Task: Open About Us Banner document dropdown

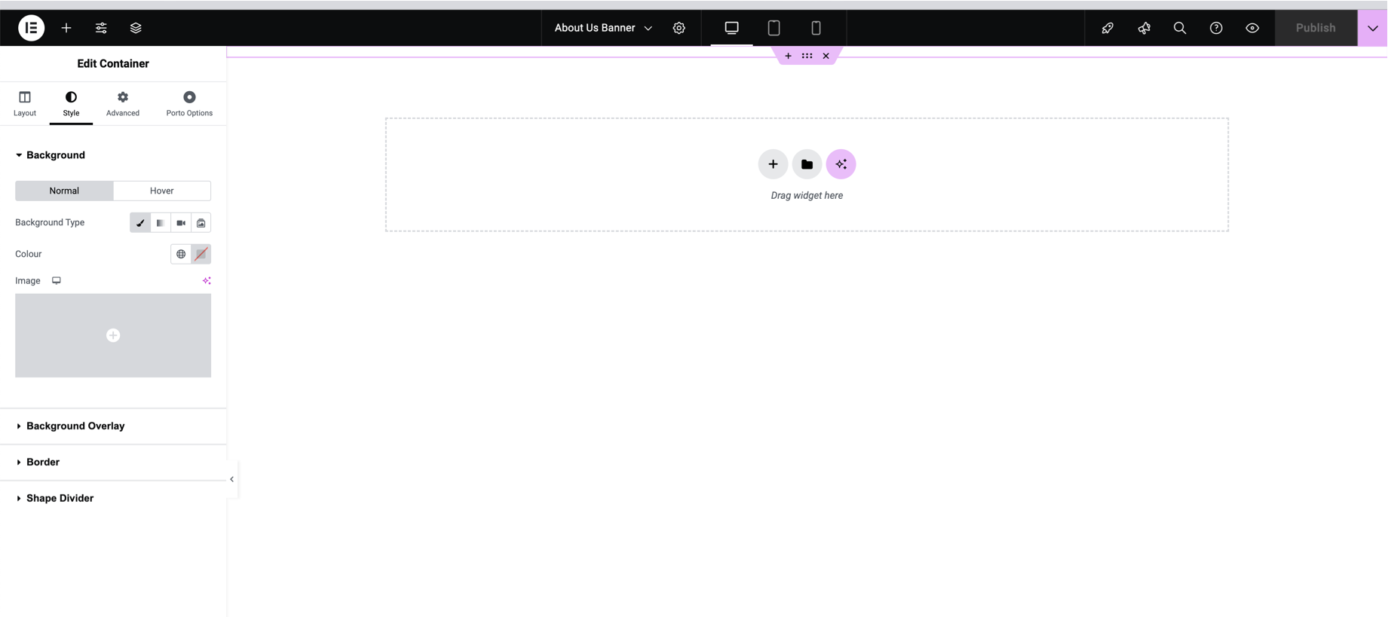Action: (x=603, y=28)
